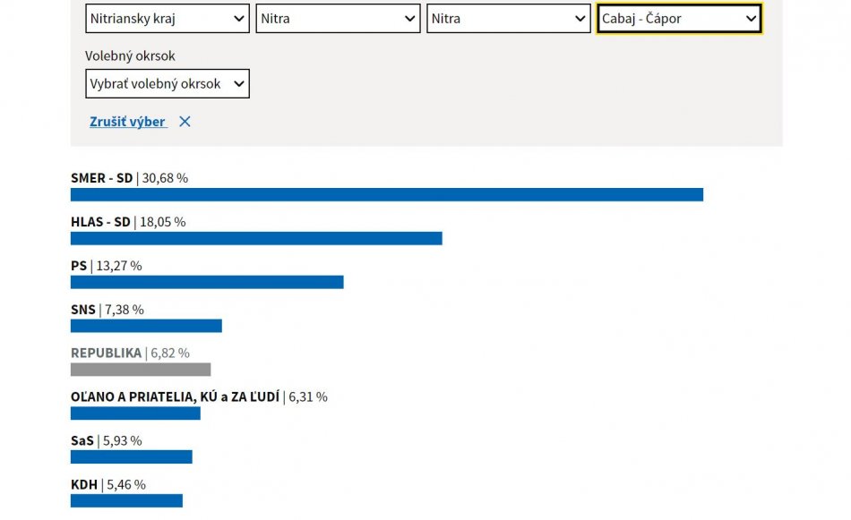Click the gray REPUBLIKA result bar

click(x=141, y=370)
